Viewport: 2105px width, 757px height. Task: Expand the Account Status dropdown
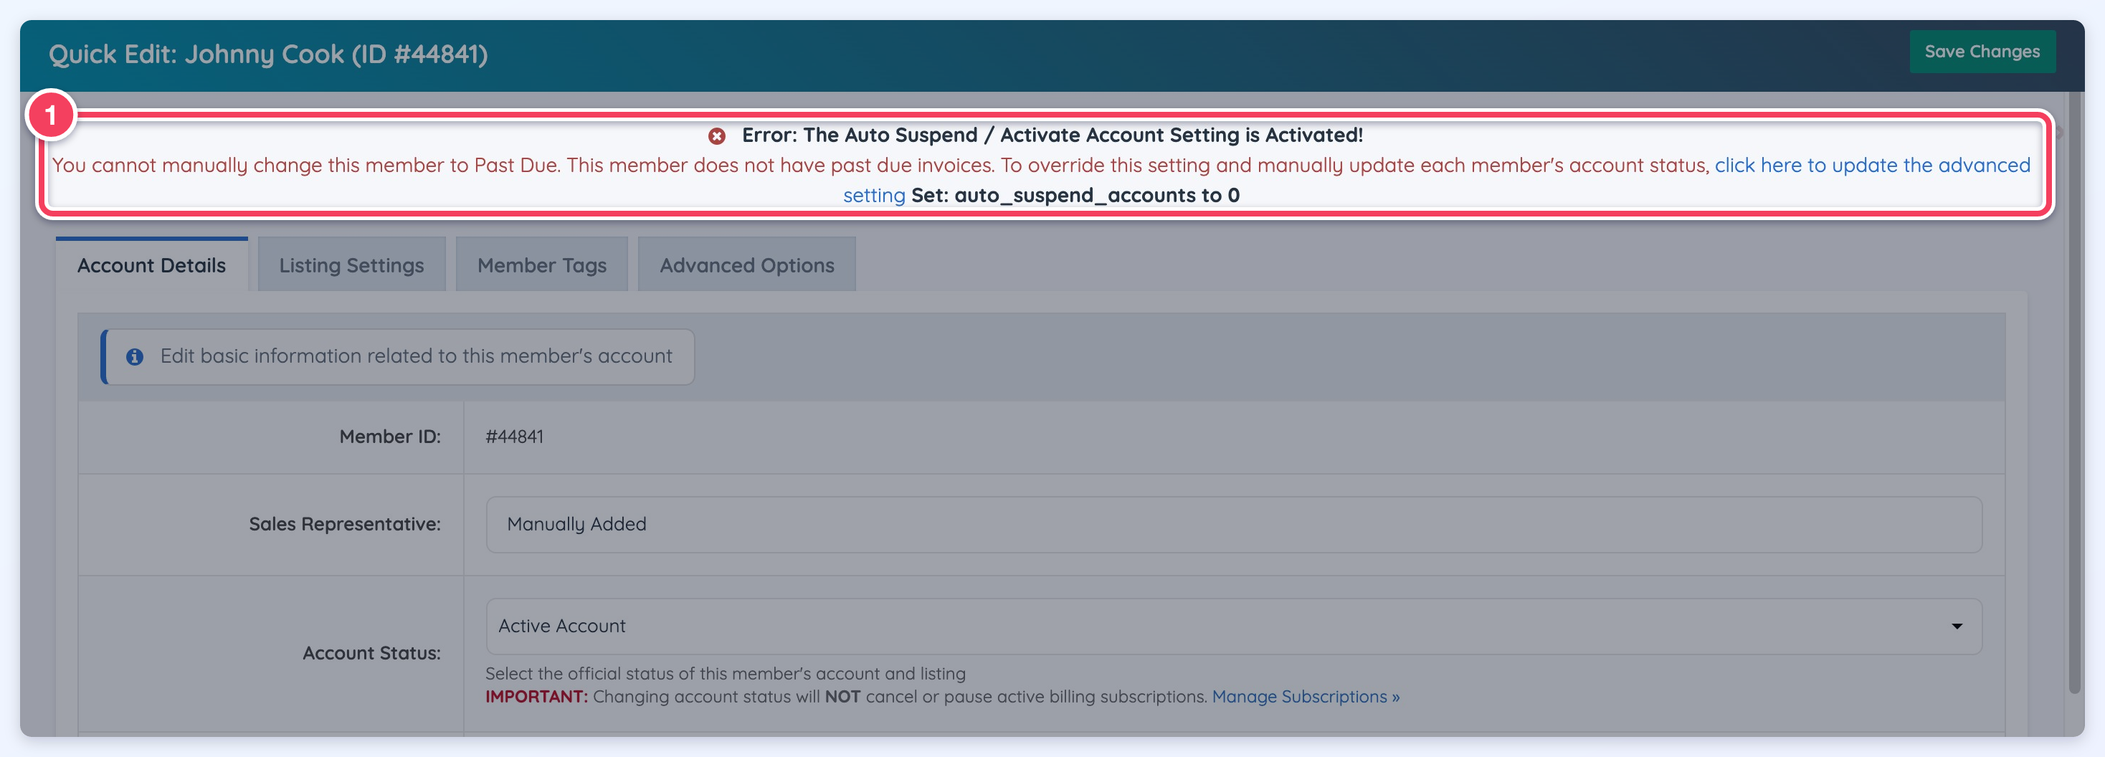1234,627
